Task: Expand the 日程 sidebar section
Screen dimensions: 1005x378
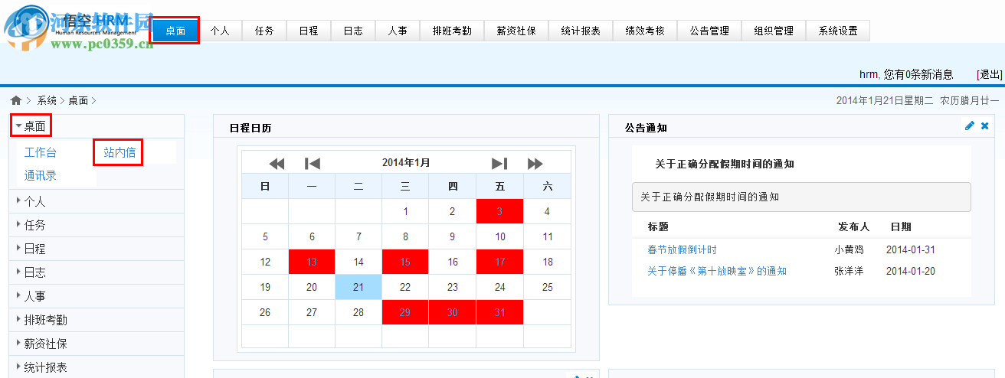Action: (97, 249)
